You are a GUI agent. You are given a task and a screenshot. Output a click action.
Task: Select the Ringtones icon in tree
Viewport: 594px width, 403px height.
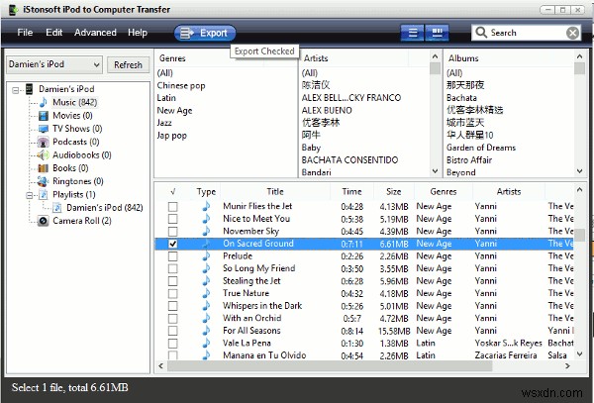pos(43,181)
